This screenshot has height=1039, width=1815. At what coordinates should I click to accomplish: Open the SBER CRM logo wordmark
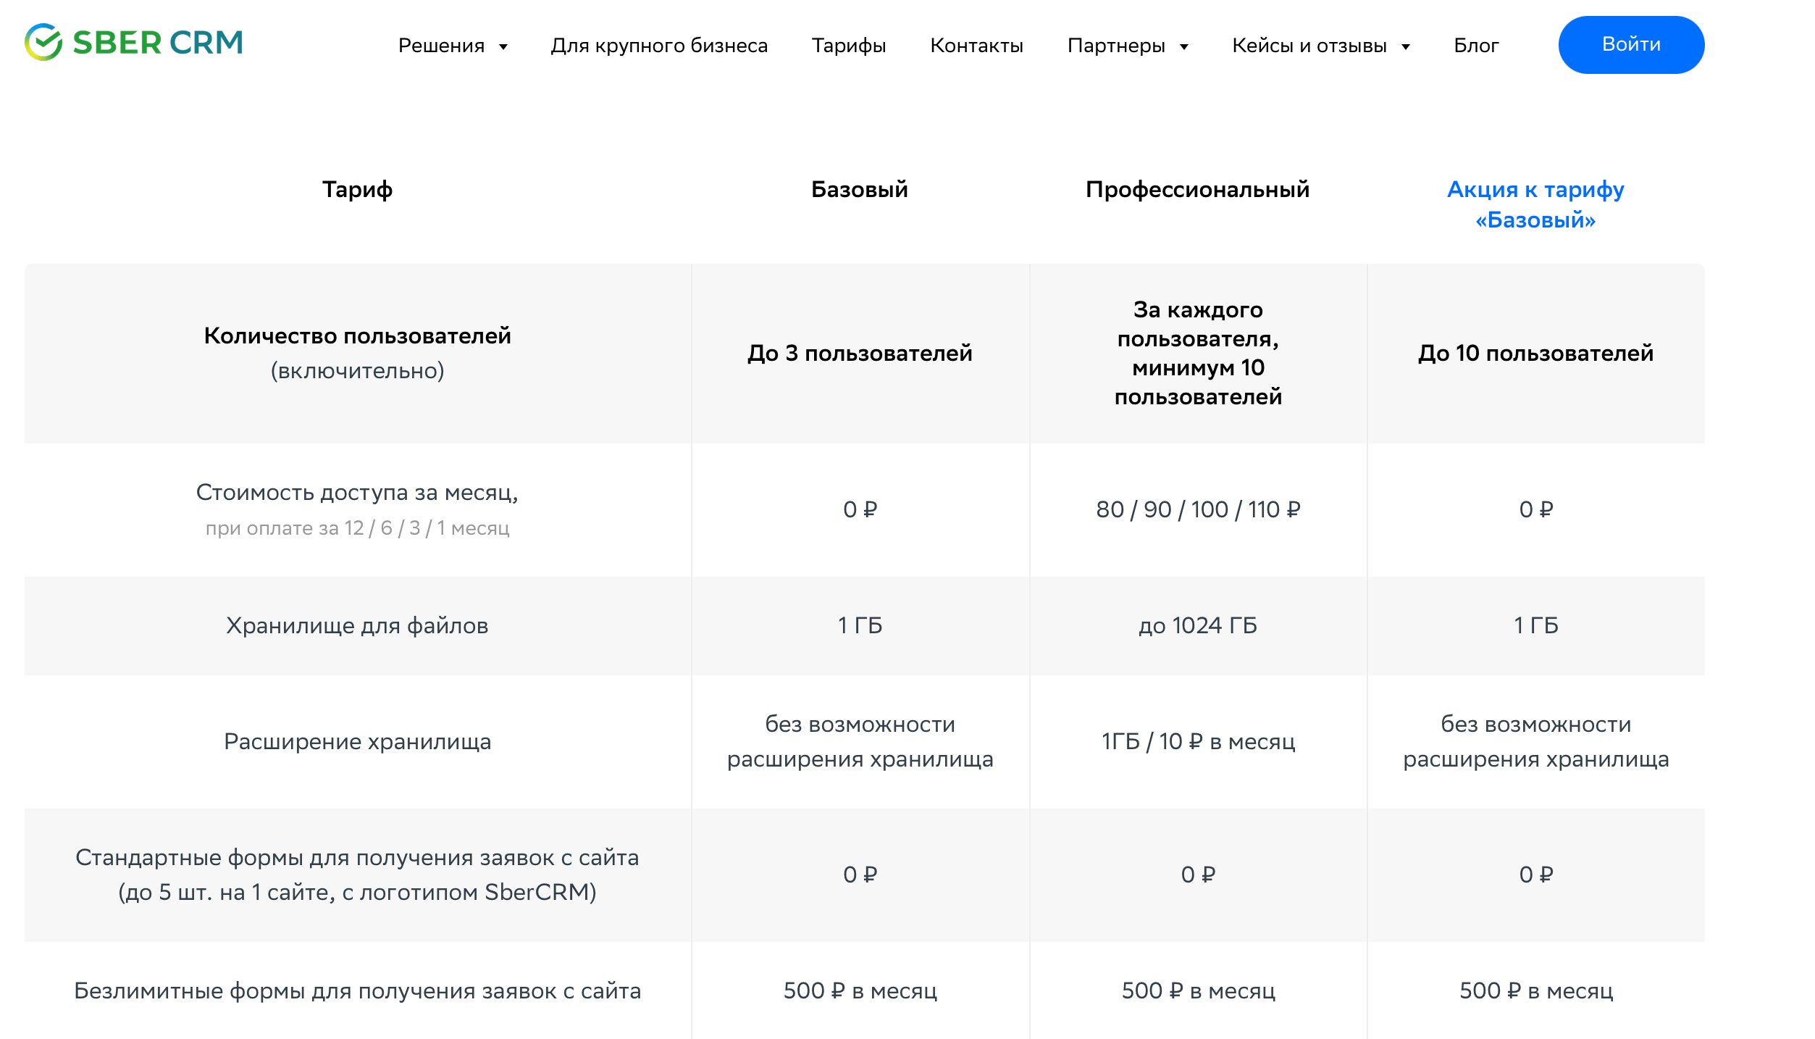point(158,43)
